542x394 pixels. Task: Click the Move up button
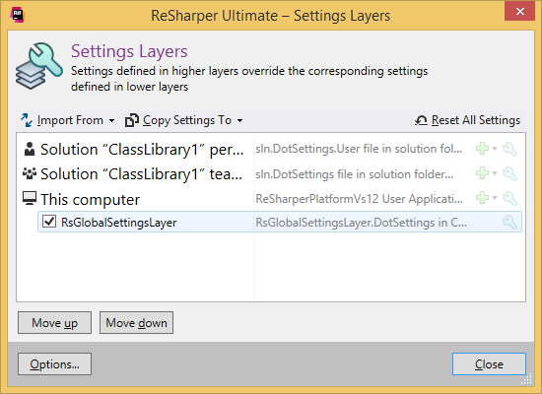[x=54, y=322]
